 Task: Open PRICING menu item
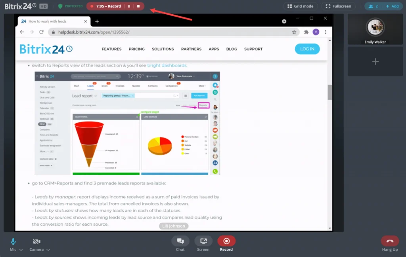pyautogui.click(x=136, y=49)
